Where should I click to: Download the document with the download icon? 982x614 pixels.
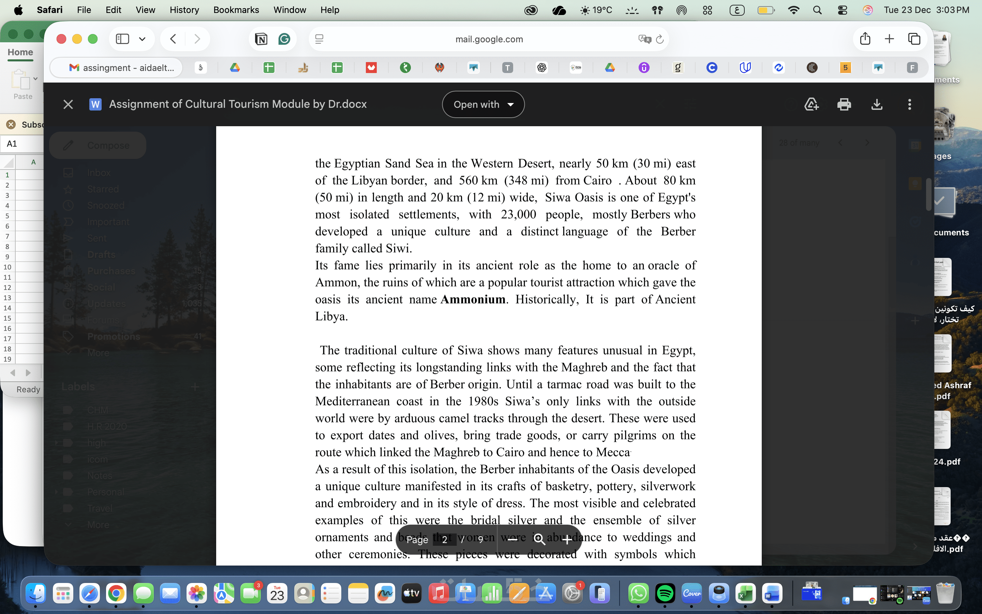click(877, 104)
